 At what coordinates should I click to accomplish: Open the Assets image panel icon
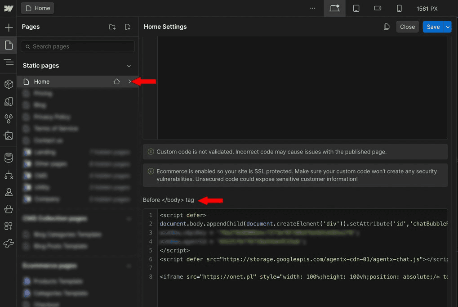(x=9, y=136)
